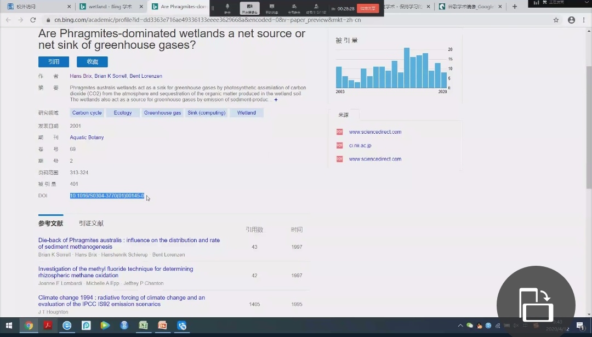
Task: Open the Windows Start menu
Action: coord(9,325)
